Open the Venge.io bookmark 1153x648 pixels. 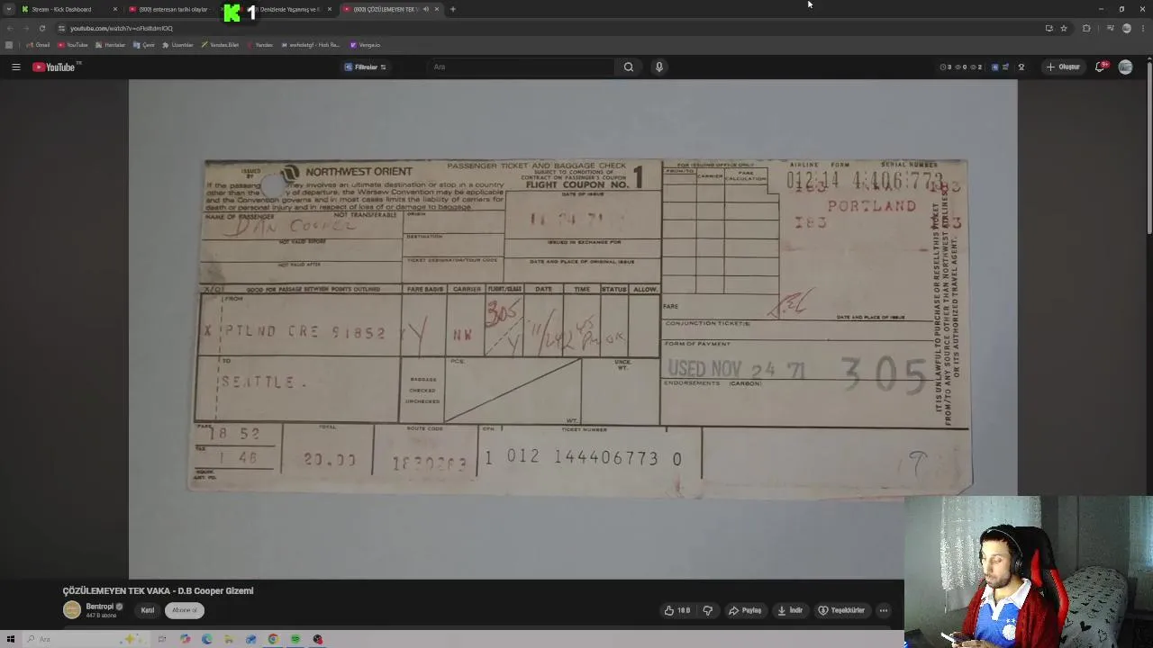click(x=365, y=45)
